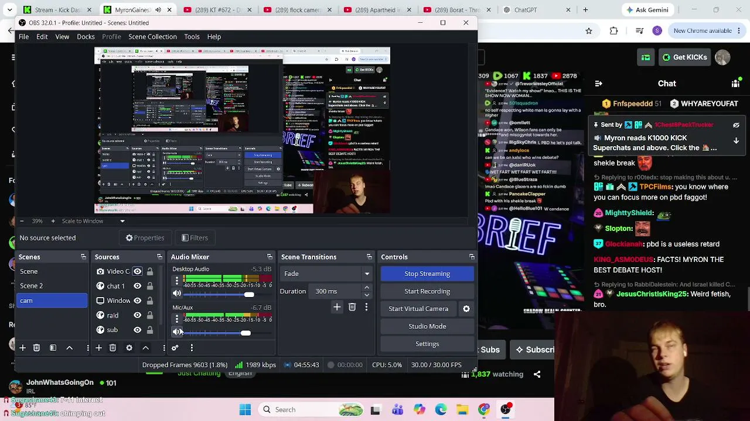Float the Controls dock icon

click(x=472, y=257)
